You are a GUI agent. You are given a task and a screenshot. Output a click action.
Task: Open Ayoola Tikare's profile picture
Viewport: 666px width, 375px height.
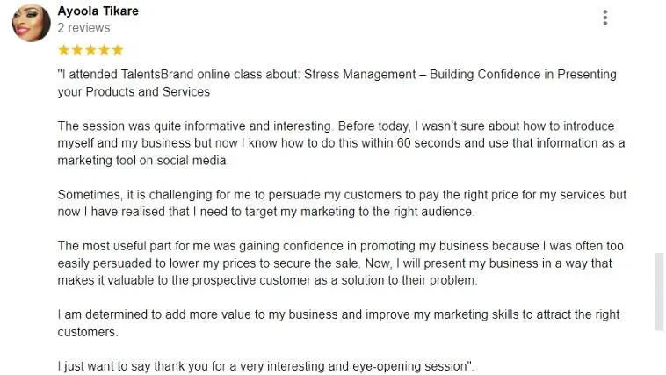[x=31, y=23]
